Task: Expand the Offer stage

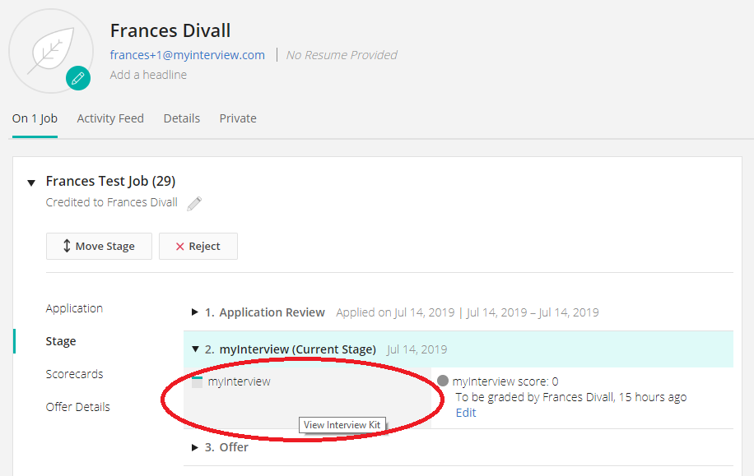Action: [x=195, y=447]
